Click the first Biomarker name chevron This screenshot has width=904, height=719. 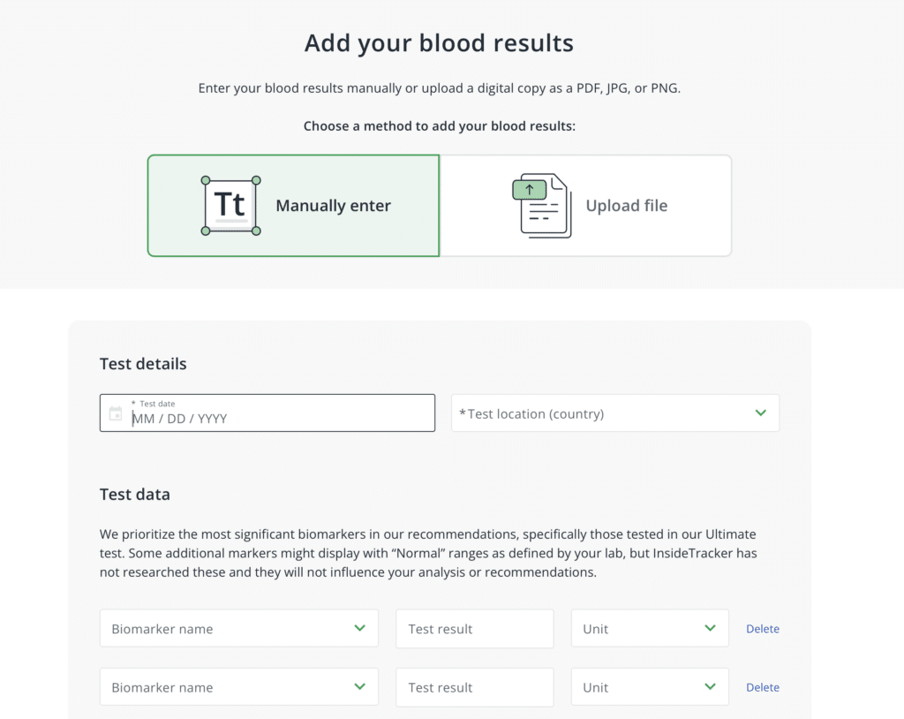click(359, 628)
